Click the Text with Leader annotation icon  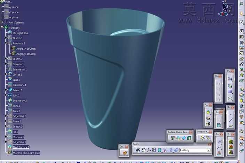[219, 141]
